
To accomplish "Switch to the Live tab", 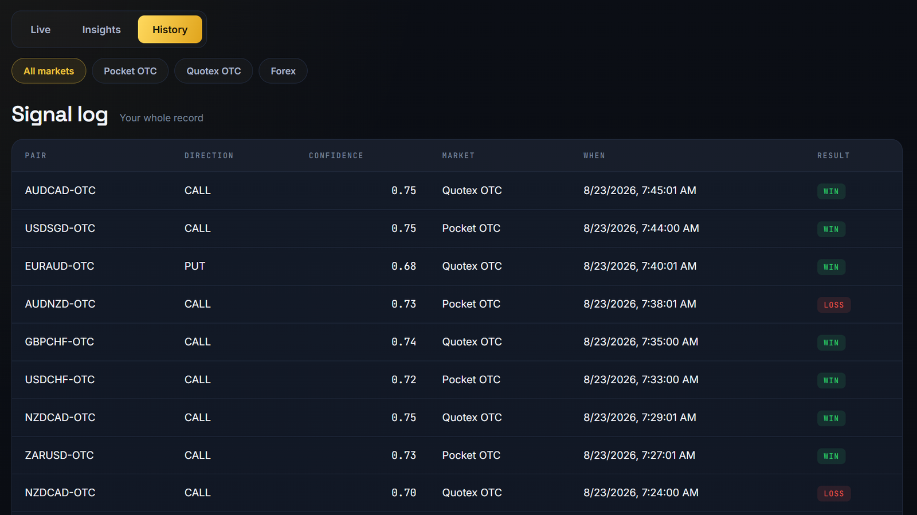I will click(40, 29).
